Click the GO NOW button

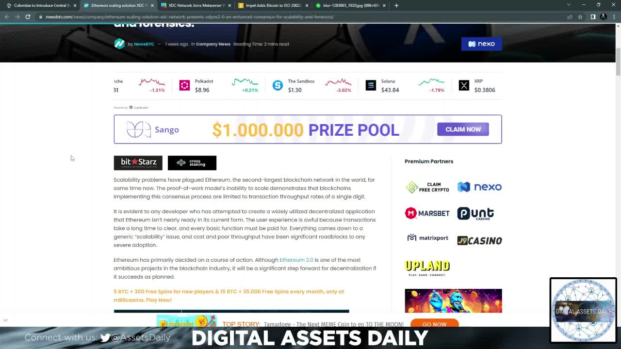[x=434, y=324]
